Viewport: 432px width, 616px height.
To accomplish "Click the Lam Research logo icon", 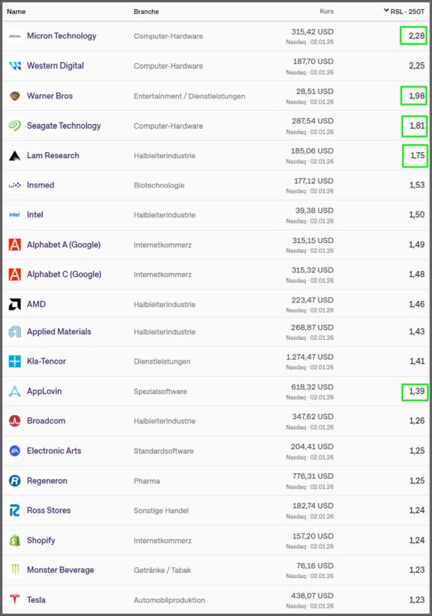I will 14,155.
